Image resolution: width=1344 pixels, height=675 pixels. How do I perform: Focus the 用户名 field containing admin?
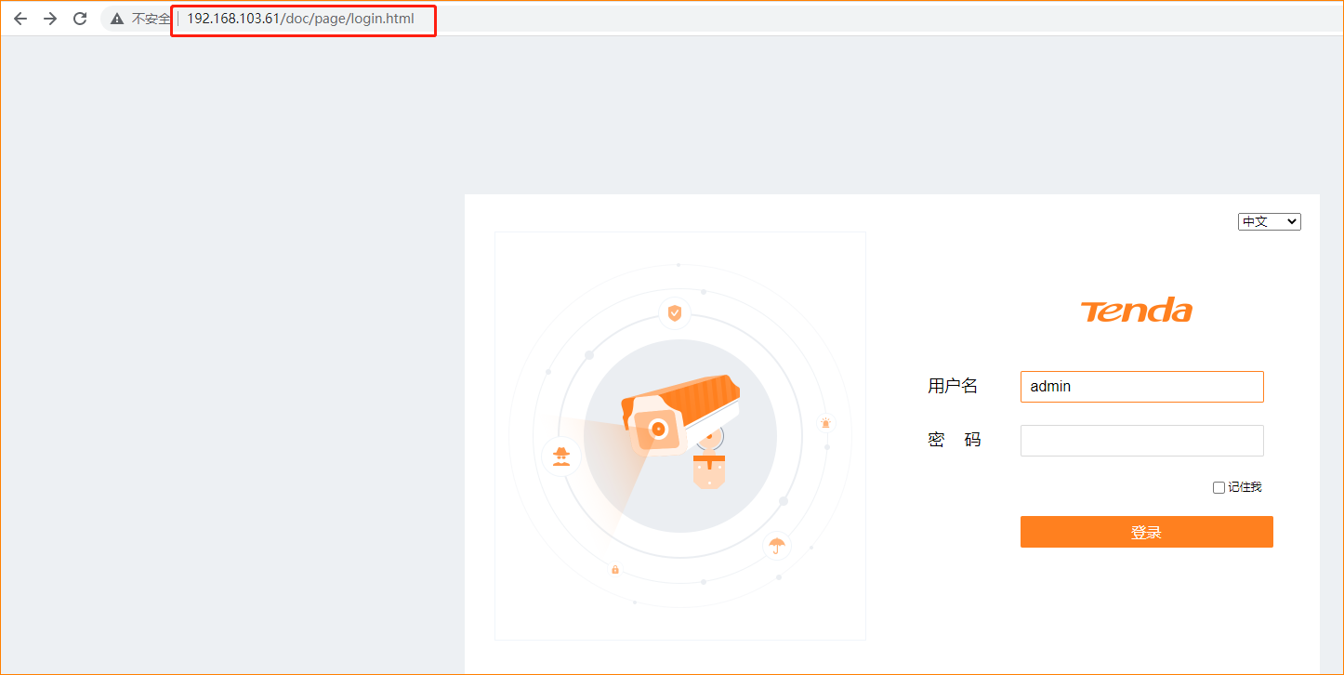click(x=1141, y=387)
